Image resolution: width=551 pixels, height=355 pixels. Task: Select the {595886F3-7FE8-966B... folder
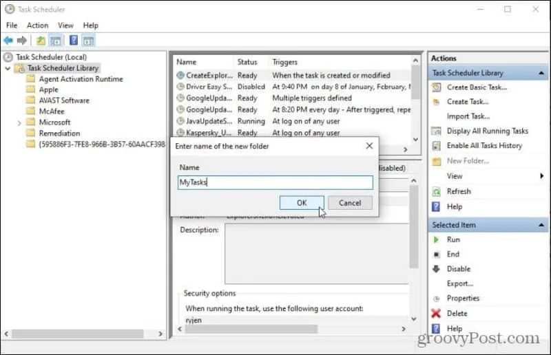[102, 144]
